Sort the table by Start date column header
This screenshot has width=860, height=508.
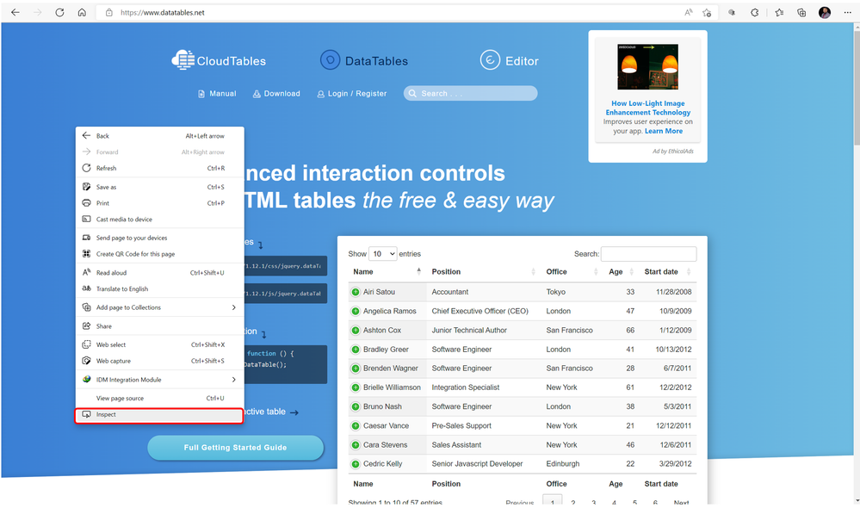click(667, 271)
